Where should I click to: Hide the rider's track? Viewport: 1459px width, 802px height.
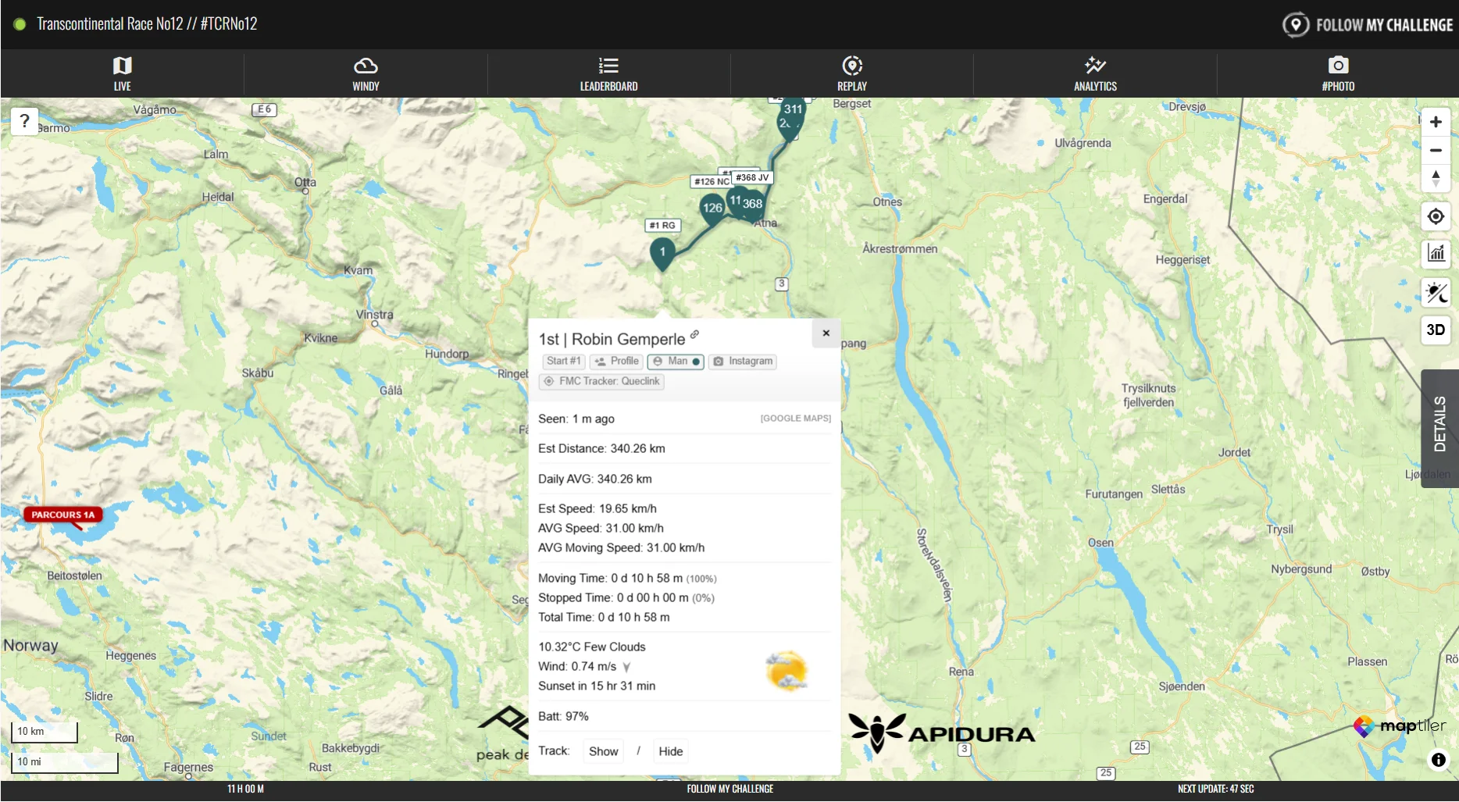tap(670, 751)
